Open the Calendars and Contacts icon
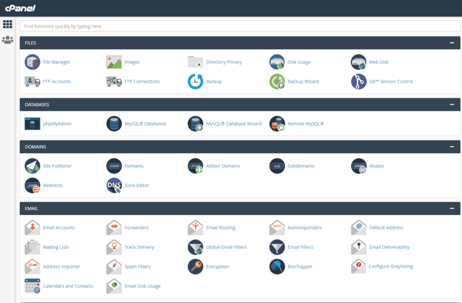 click(x=32, y=286)
